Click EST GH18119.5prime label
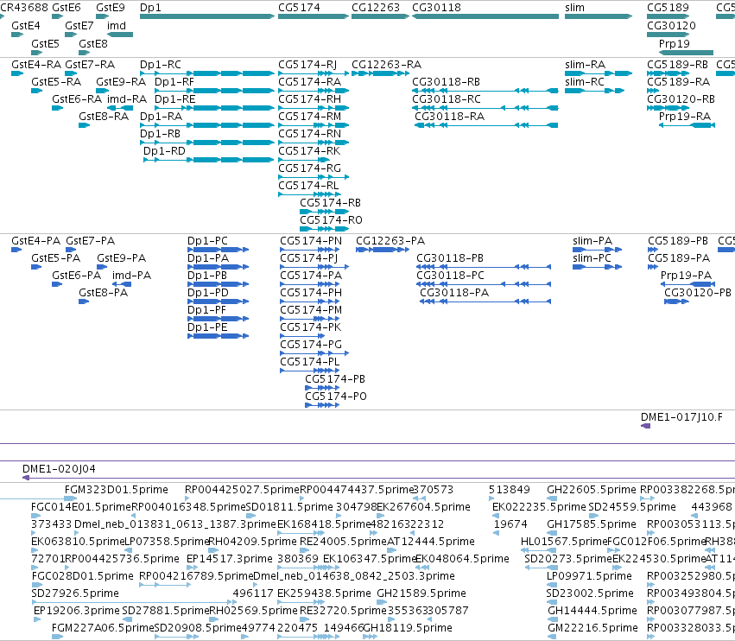 [408, 628]
